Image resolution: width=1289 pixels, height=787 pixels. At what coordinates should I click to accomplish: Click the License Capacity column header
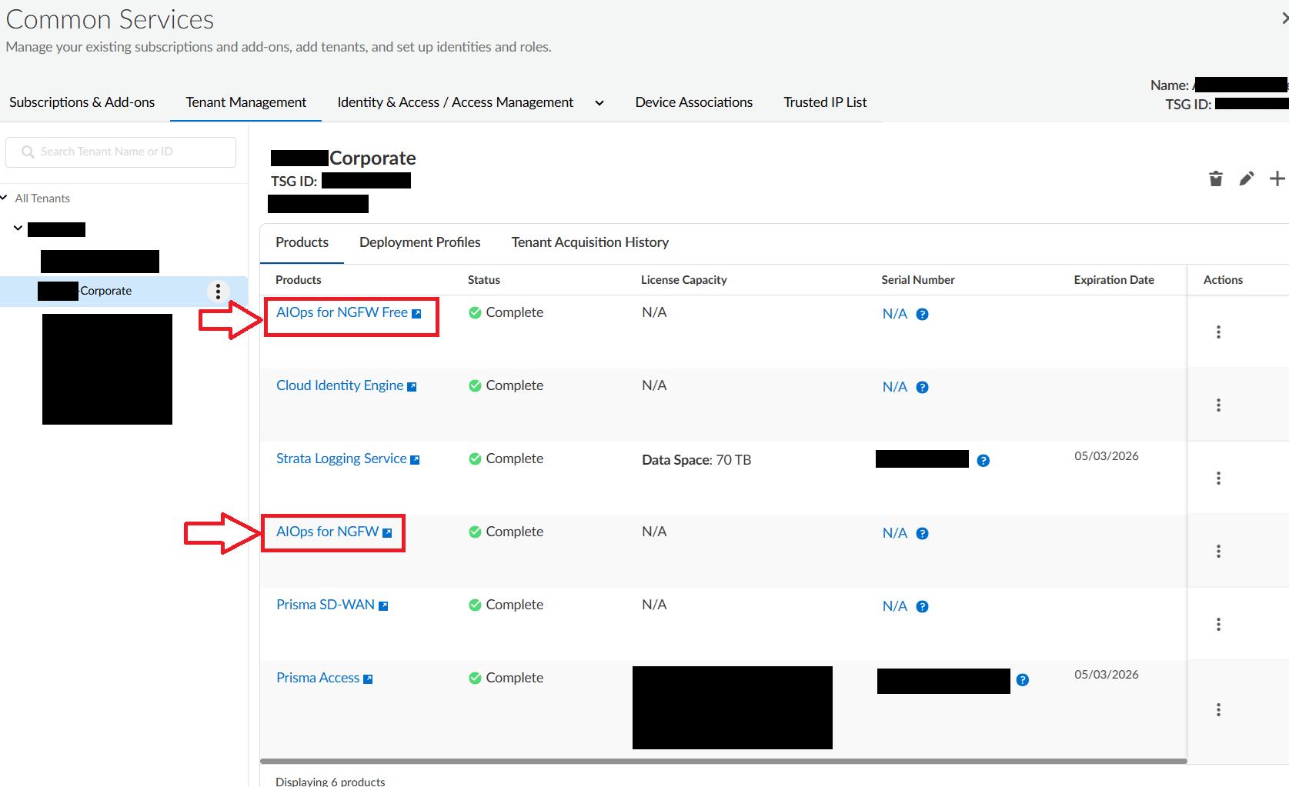click(x=683, y=280)
